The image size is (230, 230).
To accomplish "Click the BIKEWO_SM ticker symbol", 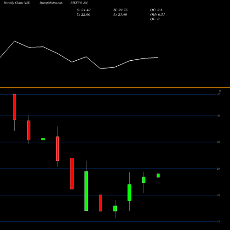I will tap(79, 3).
